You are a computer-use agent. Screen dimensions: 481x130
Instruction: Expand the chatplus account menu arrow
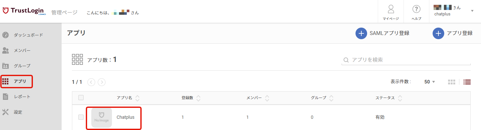point(472,11)
